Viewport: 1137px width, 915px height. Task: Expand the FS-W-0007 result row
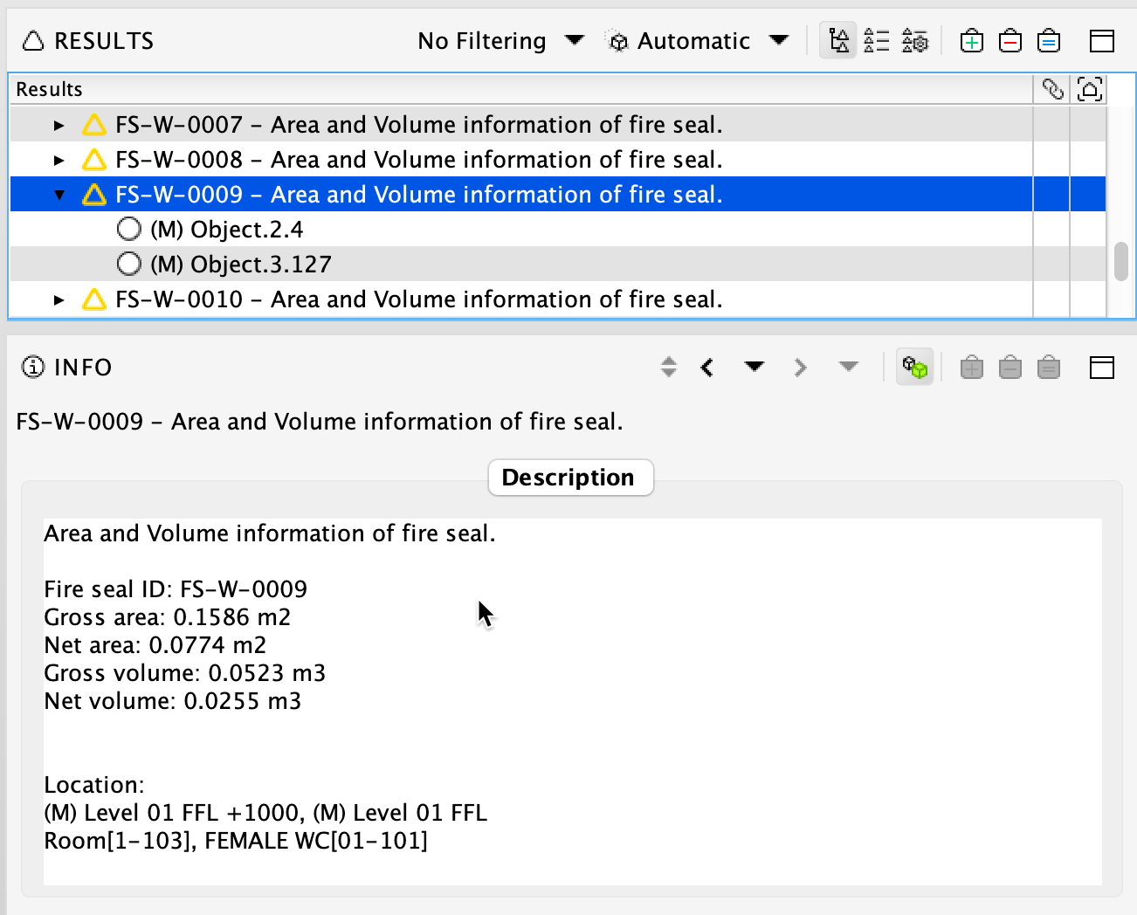point(59,125)
